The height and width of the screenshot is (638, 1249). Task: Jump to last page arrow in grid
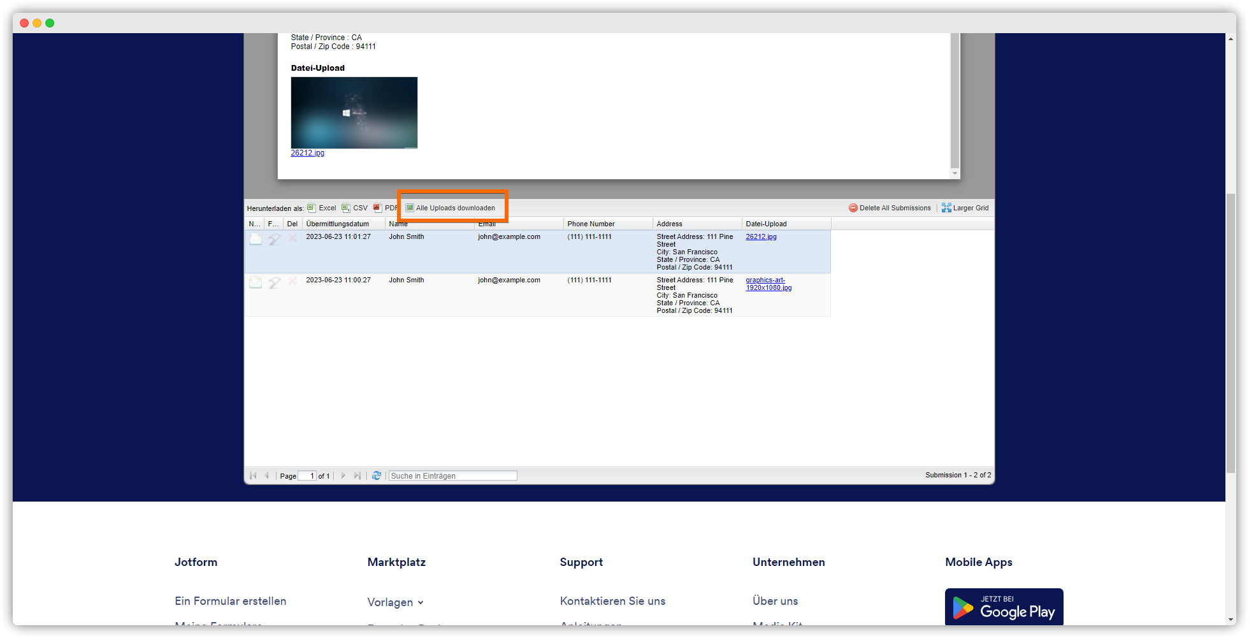[x=357, y=475]
